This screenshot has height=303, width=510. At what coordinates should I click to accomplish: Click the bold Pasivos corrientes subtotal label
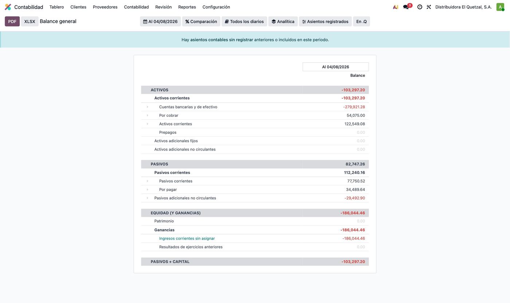click(172, 173)
